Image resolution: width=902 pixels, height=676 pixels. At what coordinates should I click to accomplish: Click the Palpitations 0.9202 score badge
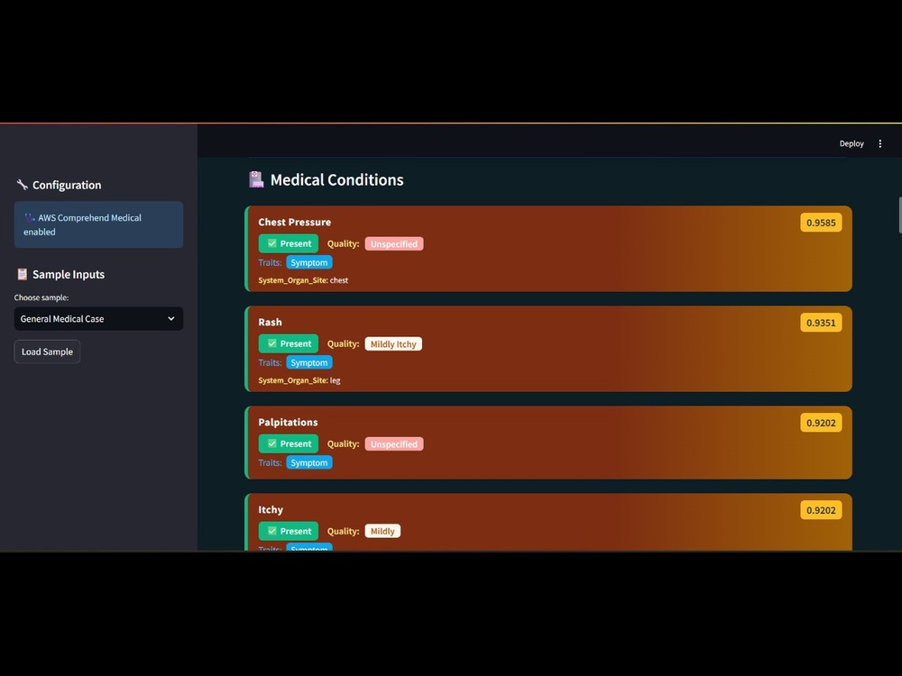(x=821, y=423)
